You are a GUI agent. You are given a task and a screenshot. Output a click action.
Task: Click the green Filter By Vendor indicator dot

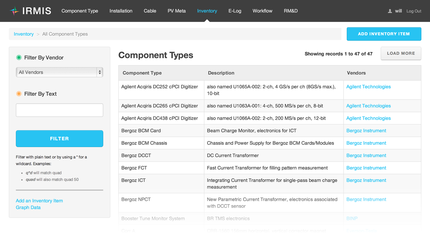tap(19, 58)
